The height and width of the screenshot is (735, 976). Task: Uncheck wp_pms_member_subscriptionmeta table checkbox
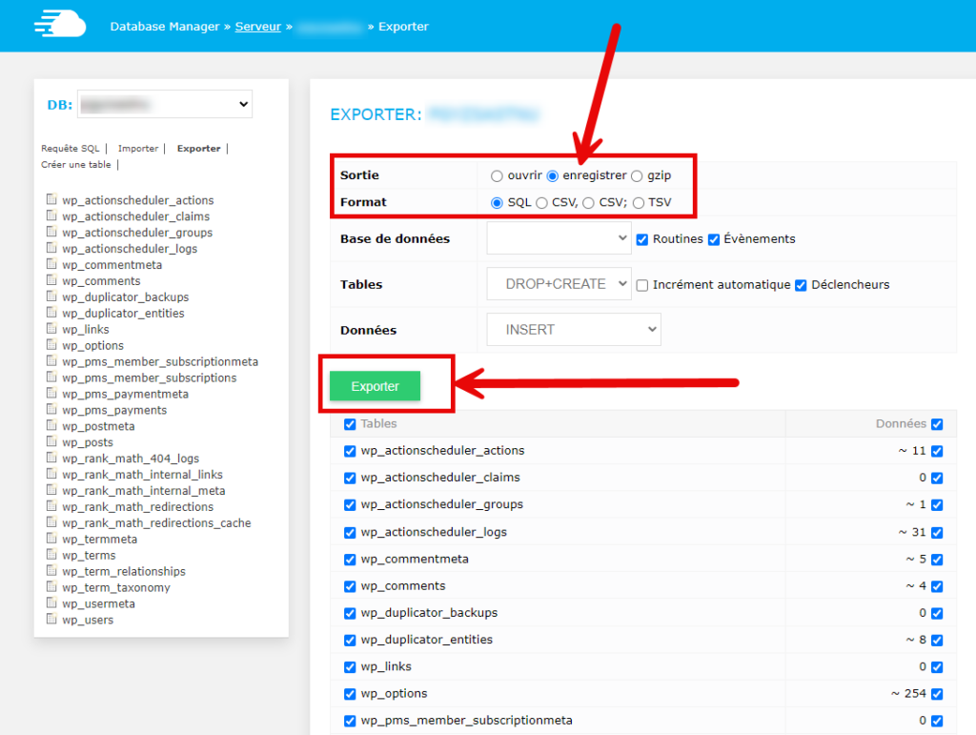tap(350, 721)
